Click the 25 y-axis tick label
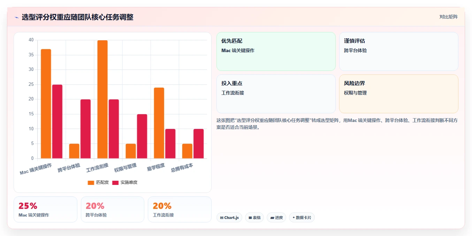 click(31, 84)
